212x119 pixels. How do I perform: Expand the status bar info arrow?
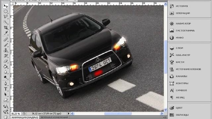(69, 114)
